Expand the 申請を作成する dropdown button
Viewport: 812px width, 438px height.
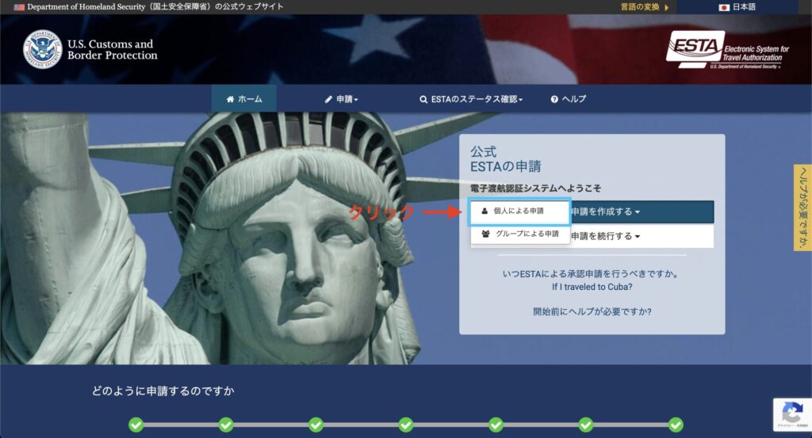coord(641,211)
